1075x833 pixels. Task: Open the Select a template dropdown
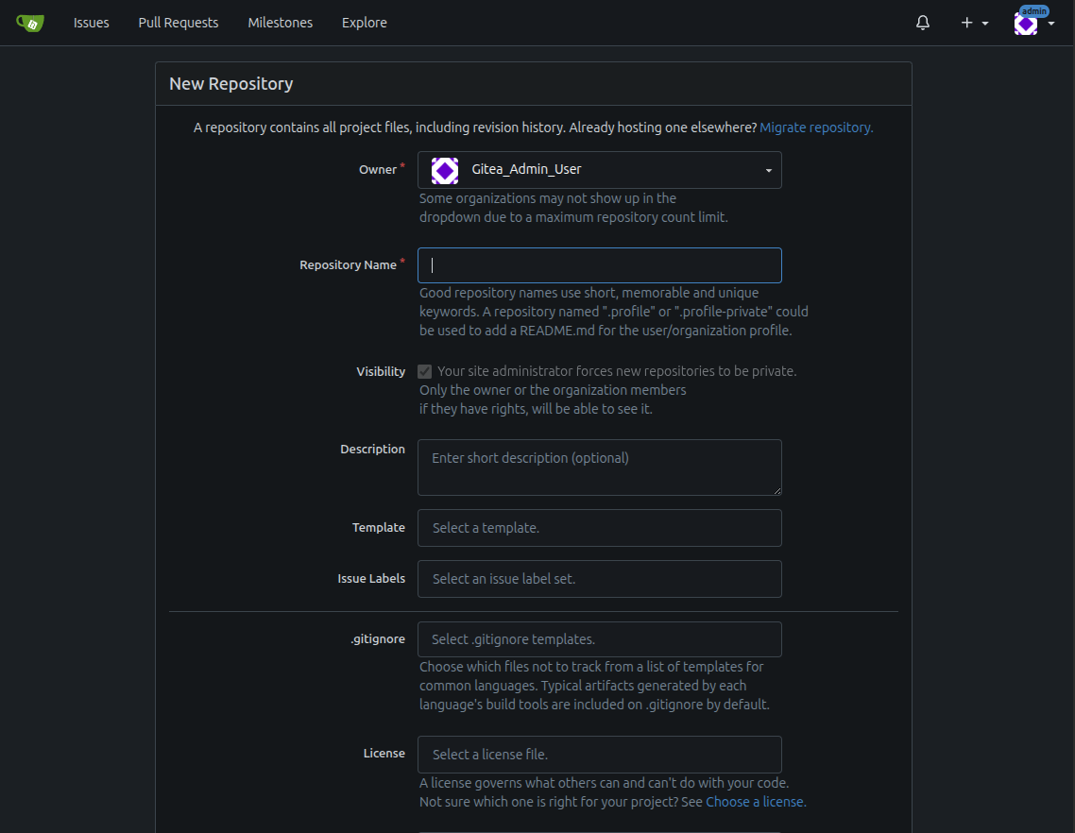[x=599, y=528]
